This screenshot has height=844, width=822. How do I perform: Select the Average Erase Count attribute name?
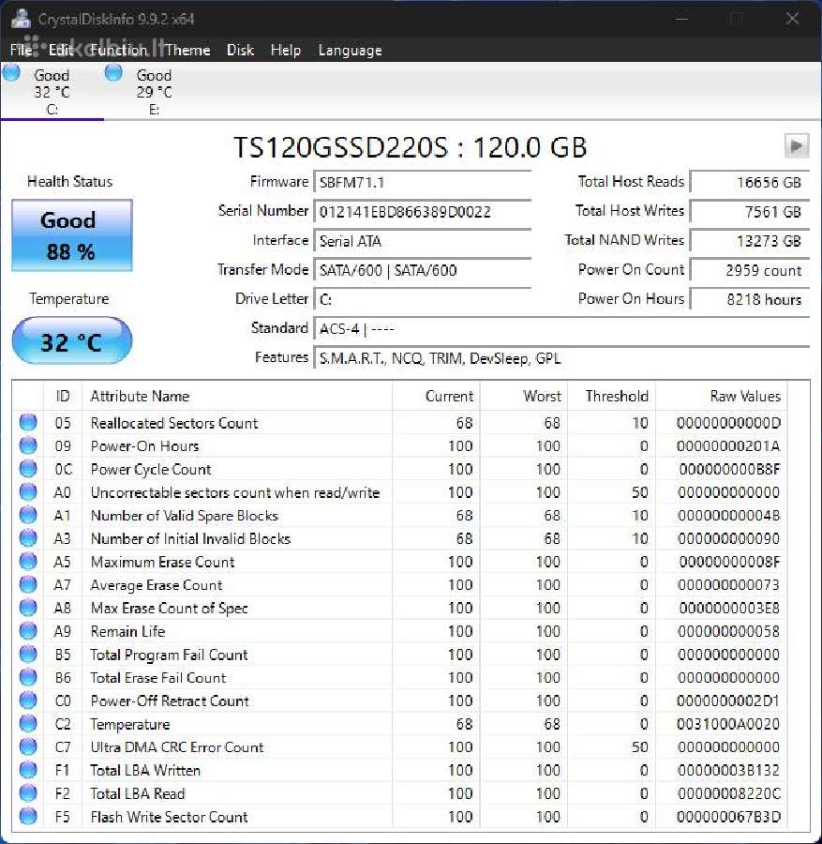157,585
